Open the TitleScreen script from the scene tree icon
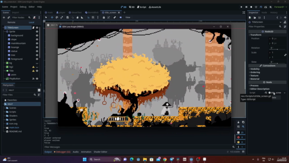Viewport: 289px width, 163px height. pyautogui.click(x=33, y=28)
